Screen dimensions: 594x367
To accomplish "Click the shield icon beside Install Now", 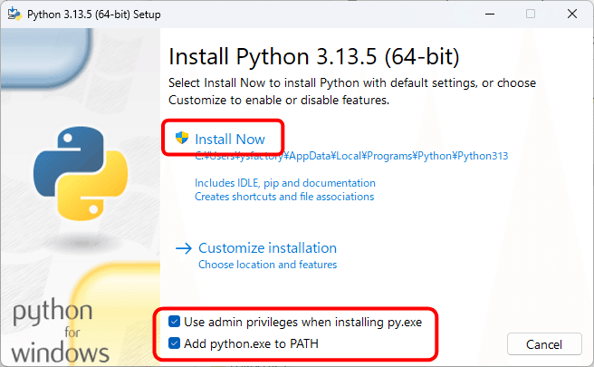I will click(182, 139).
